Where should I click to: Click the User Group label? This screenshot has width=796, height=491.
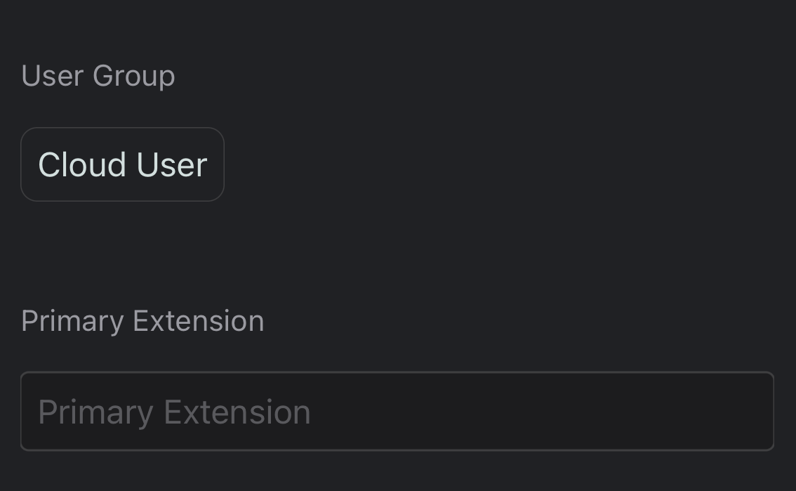click(98, 75)
